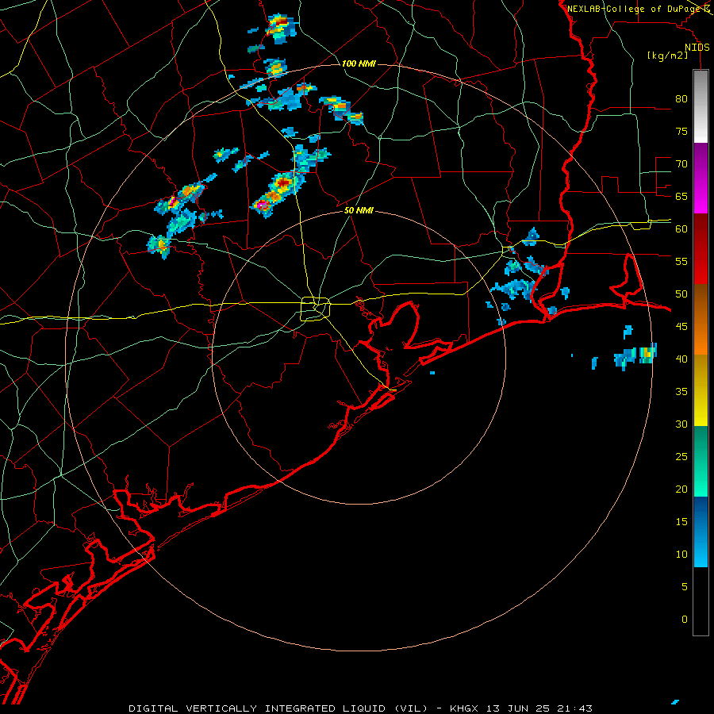The image size is (714, 714).
Task: Click the purple-magenta segment of the color bar
Action: pos(701,178)
